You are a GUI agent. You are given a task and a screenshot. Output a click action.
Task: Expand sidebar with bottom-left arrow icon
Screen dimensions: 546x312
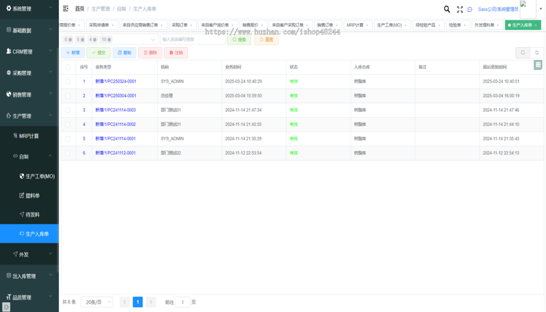click(7, 307)
